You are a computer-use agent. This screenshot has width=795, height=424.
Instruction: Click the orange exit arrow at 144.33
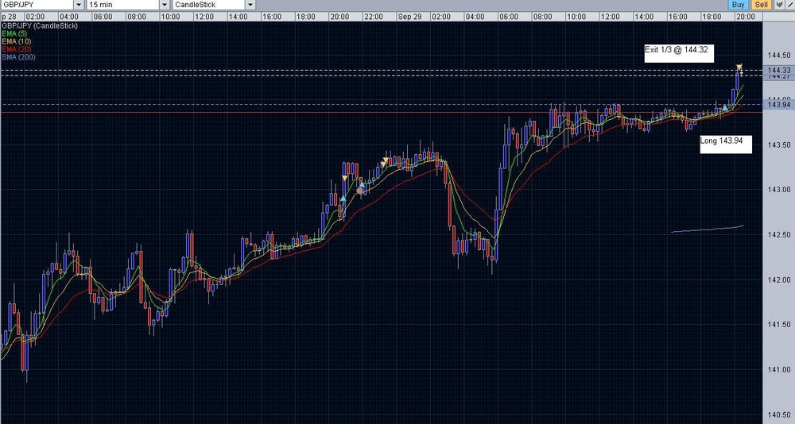(x=739, y=67)
